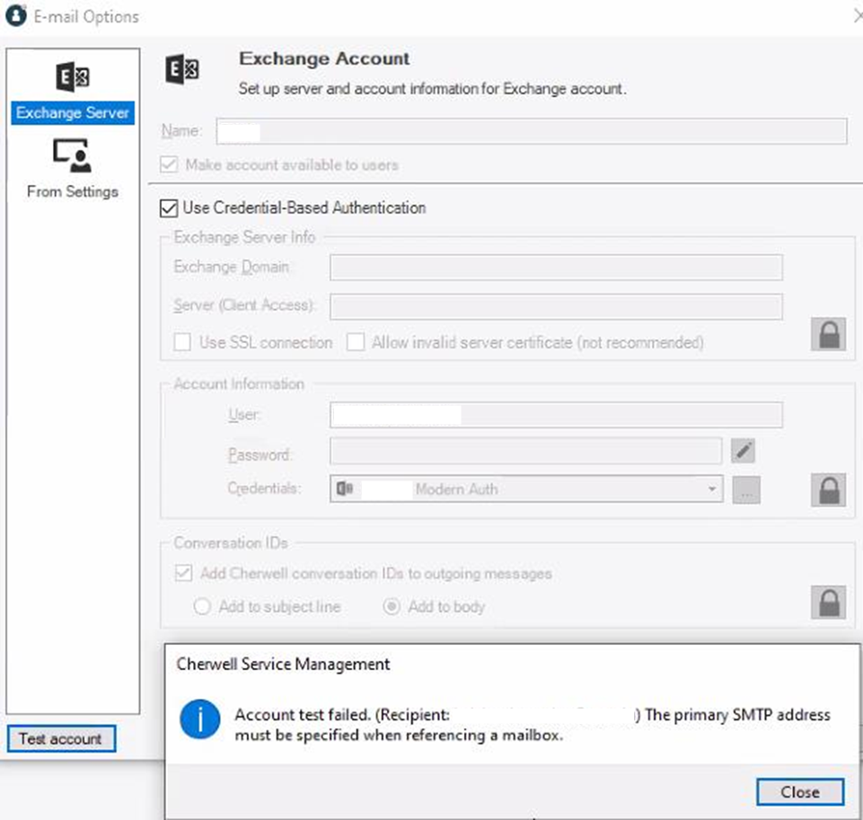Toggle Add Cherwell conversation IDs to outgoing messages
The image size is (863, 820).
[183, 573]
